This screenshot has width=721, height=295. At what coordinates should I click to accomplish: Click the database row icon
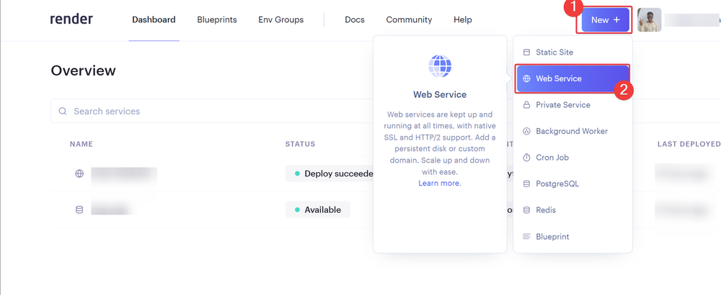click(79, 209)
